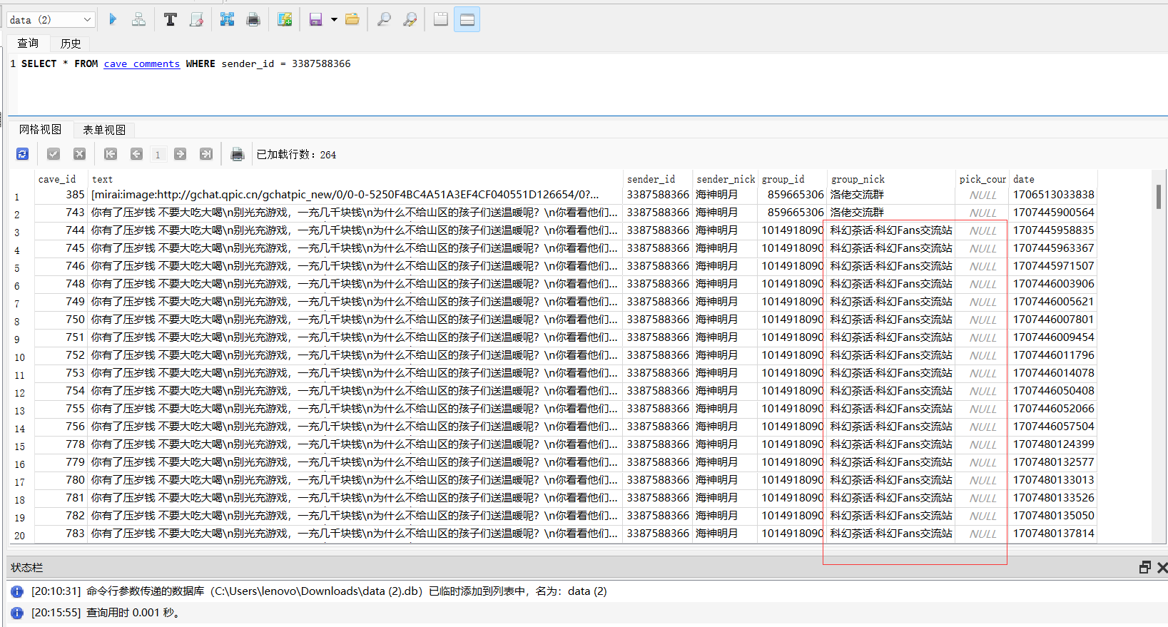
Task: Click the sender_id column header
Action: [x=657, y=179]
